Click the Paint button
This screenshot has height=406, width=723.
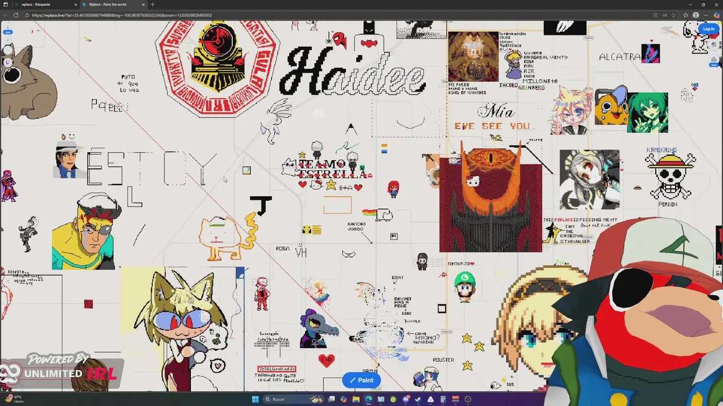361,380
